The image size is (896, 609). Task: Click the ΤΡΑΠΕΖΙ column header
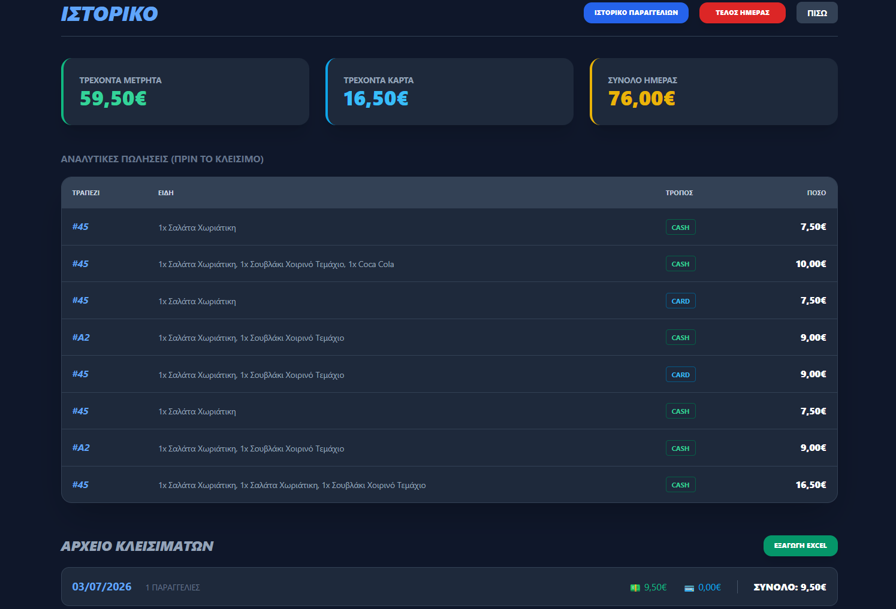tap(86, 193)
